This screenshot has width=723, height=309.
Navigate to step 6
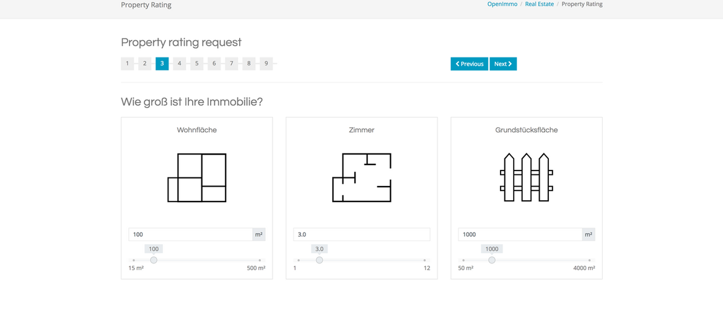click(x=214, y=64)
